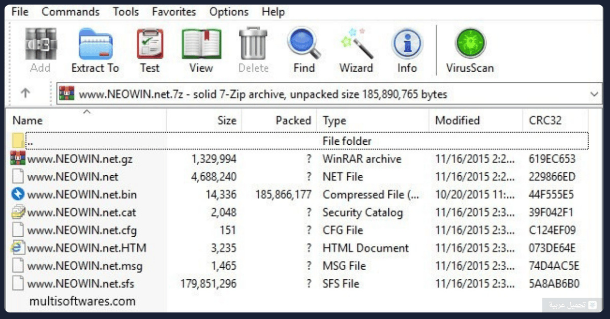Open the Commands menu
The width and height of the screenshot is (610, 319).
tap(71, 12)
